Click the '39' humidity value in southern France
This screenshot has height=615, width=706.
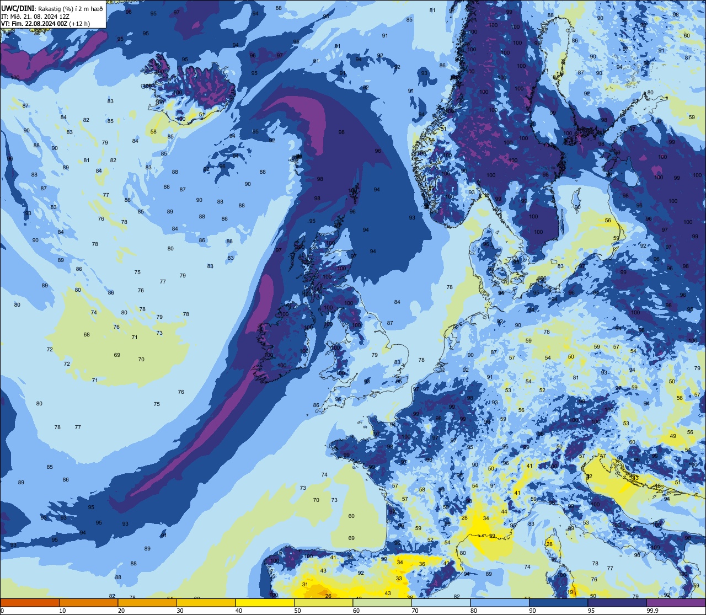[x=492, y=536]
